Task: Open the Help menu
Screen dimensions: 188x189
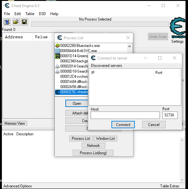Action: click(x=54, y=14)
